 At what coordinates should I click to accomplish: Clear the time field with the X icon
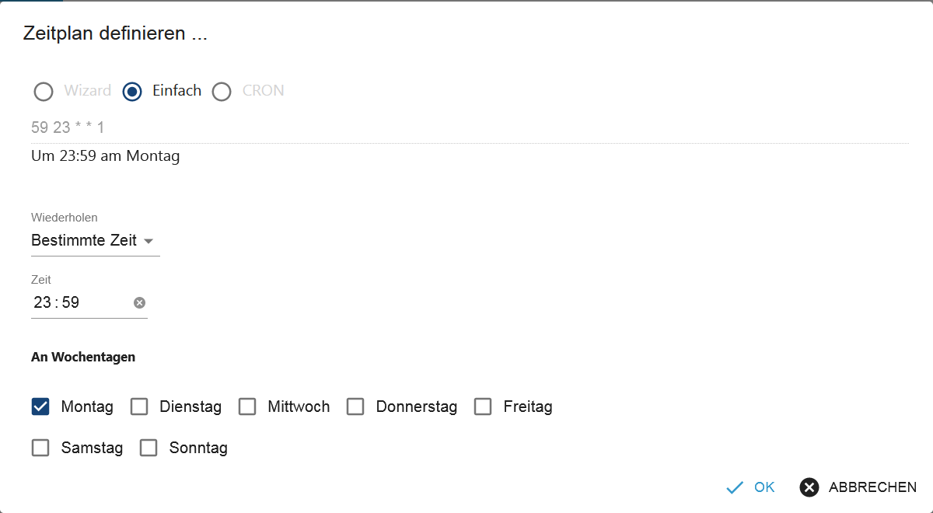[x=140, y=302]
